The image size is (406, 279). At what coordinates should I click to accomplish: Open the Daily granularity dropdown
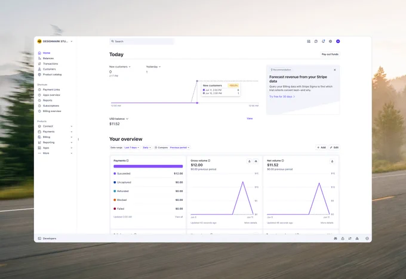(x=147, y=148)
